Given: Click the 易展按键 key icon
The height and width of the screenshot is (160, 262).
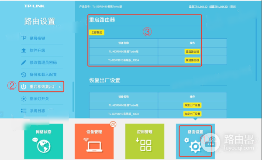Looking at the screenshot, I should tap(24, 38).
